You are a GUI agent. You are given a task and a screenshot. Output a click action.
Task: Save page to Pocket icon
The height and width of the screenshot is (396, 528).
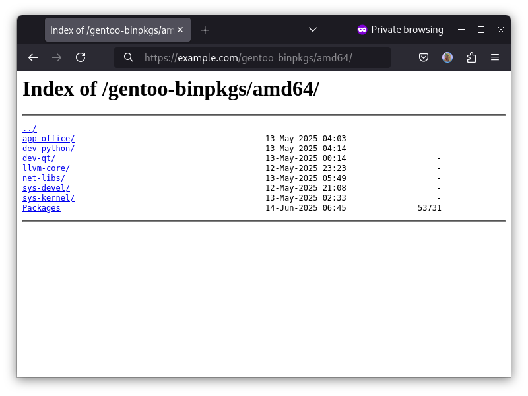pos(424,57)
